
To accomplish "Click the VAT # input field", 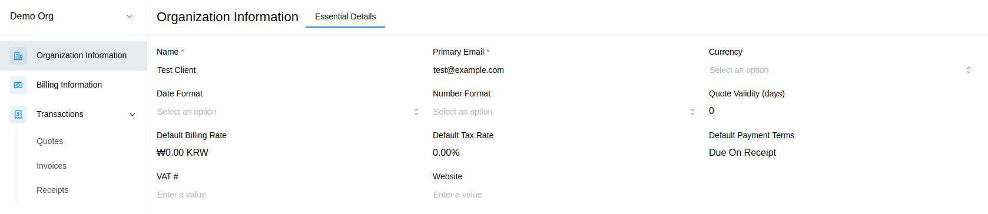I will click(289, 195).
